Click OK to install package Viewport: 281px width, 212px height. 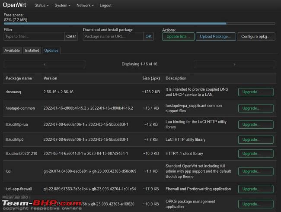[148, 36]
